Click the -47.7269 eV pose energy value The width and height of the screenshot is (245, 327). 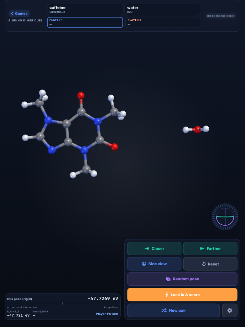tap(103, 298)
